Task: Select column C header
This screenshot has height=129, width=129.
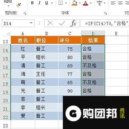Action: pyautogui.click(x=70, y=33)
